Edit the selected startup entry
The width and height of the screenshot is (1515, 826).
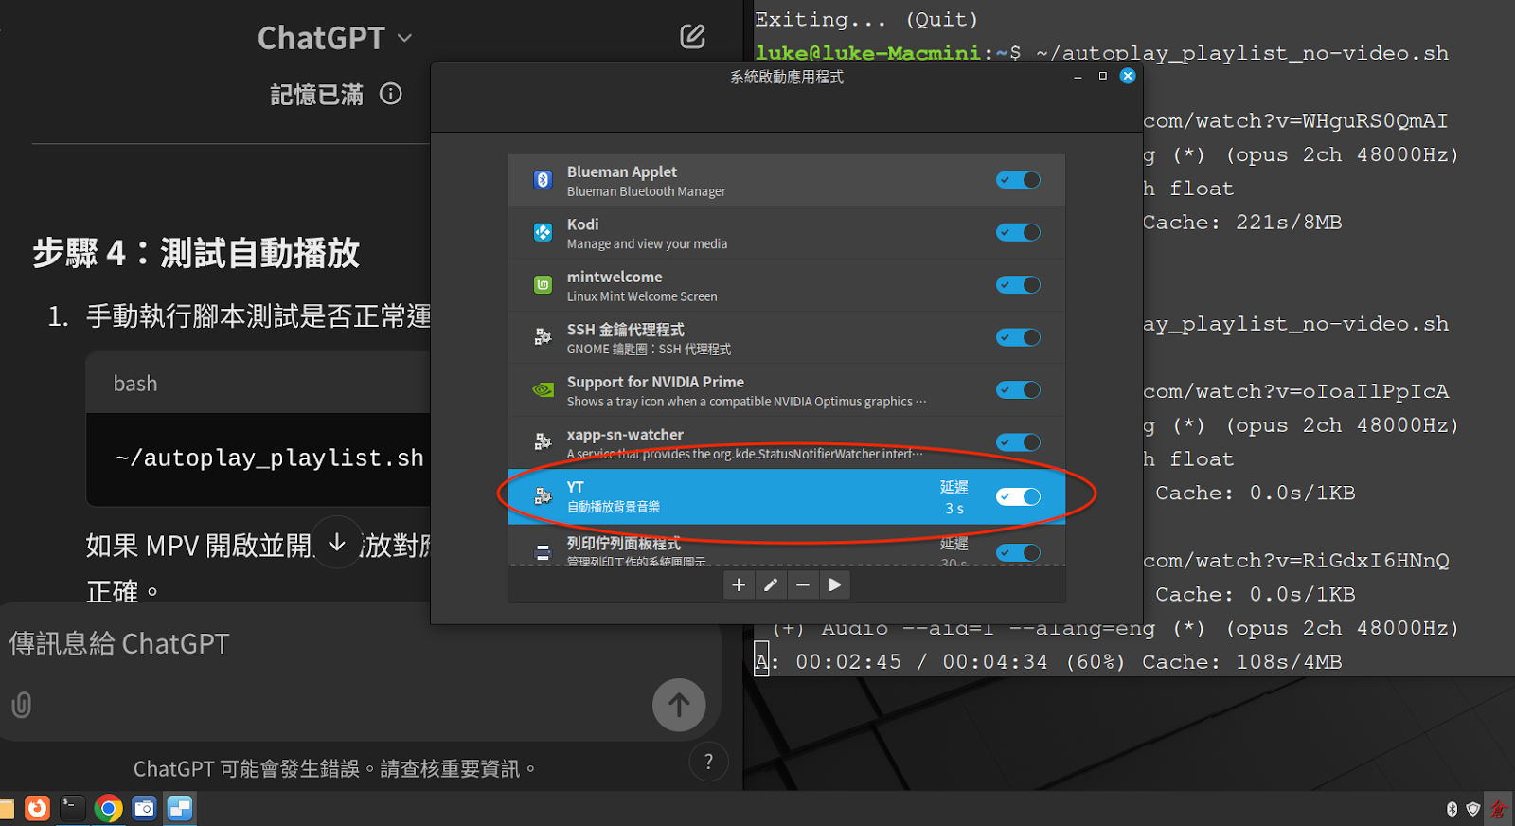[x=771, y=585]
